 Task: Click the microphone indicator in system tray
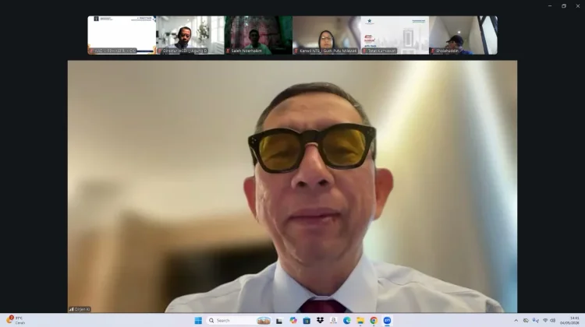pos(535,320)
